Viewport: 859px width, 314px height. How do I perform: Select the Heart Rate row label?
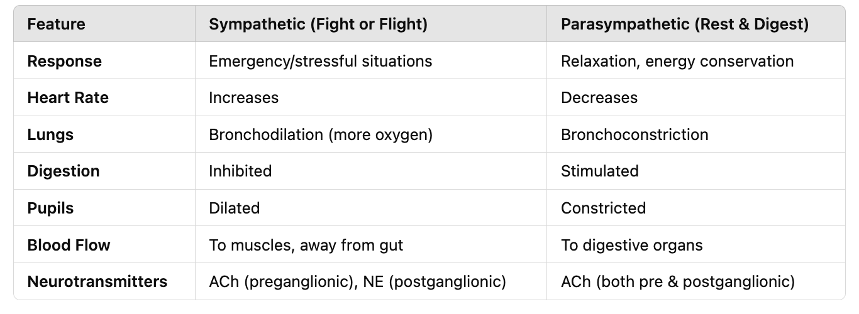click(68, 98)
